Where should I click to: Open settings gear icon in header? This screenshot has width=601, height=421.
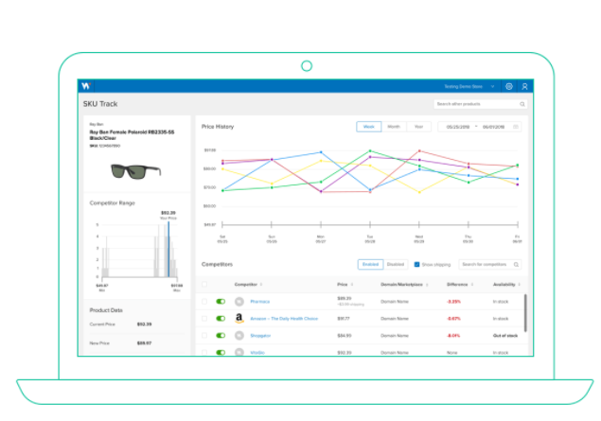[509, 87]
